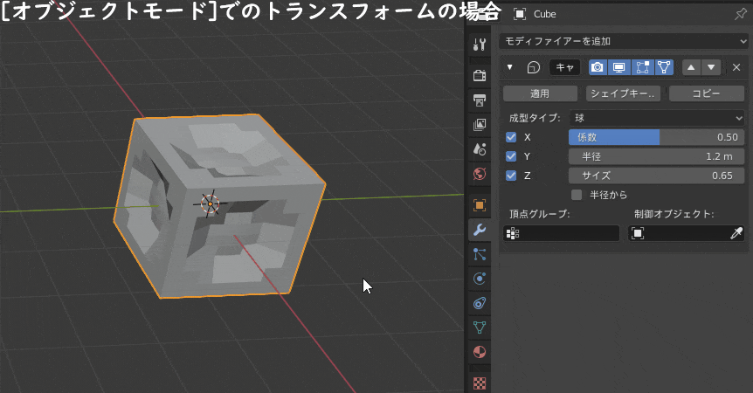Toggle modifier on-cage vertex editing
The width and height of the screenshot is (753, 393).
pyautogui.click(x=664, y=67)
